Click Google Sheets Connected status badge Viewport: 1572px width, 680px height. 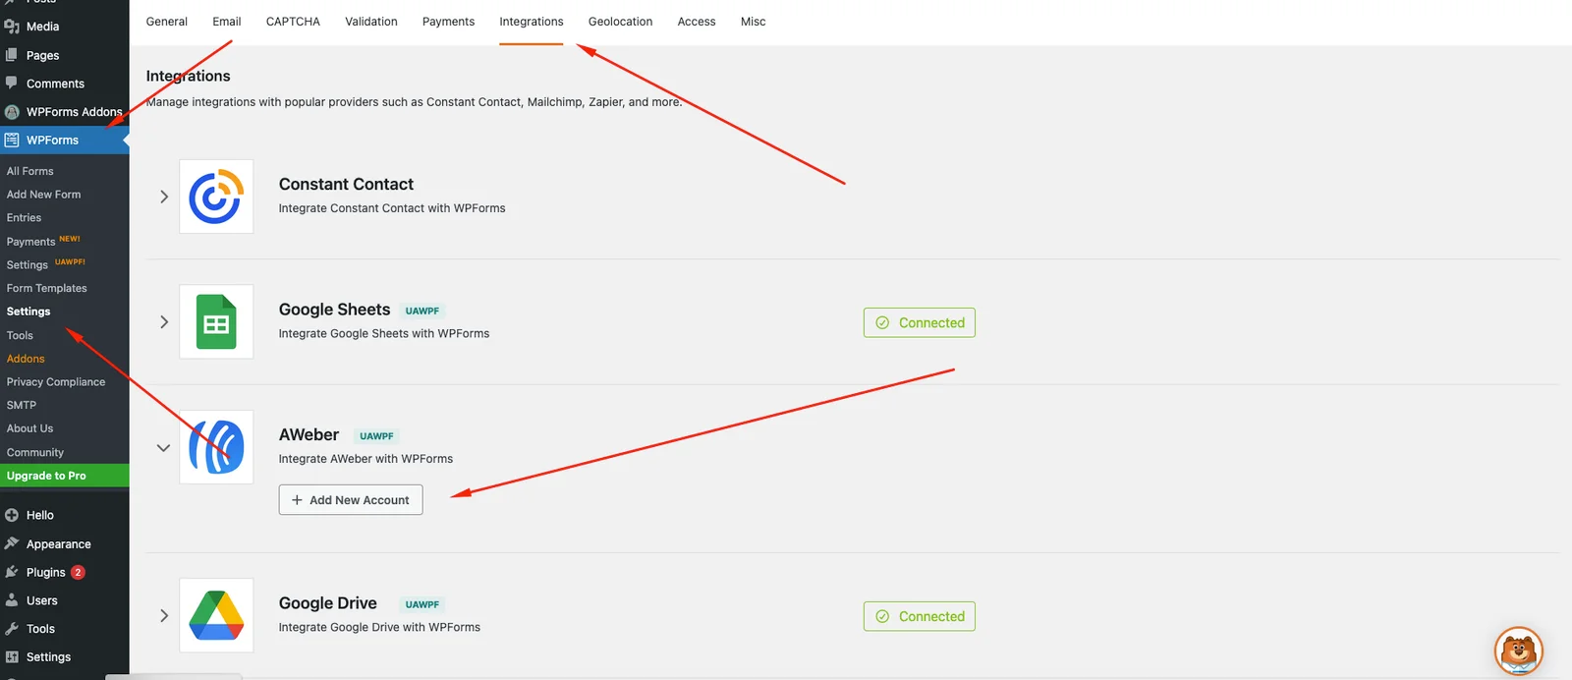[920, 322]
